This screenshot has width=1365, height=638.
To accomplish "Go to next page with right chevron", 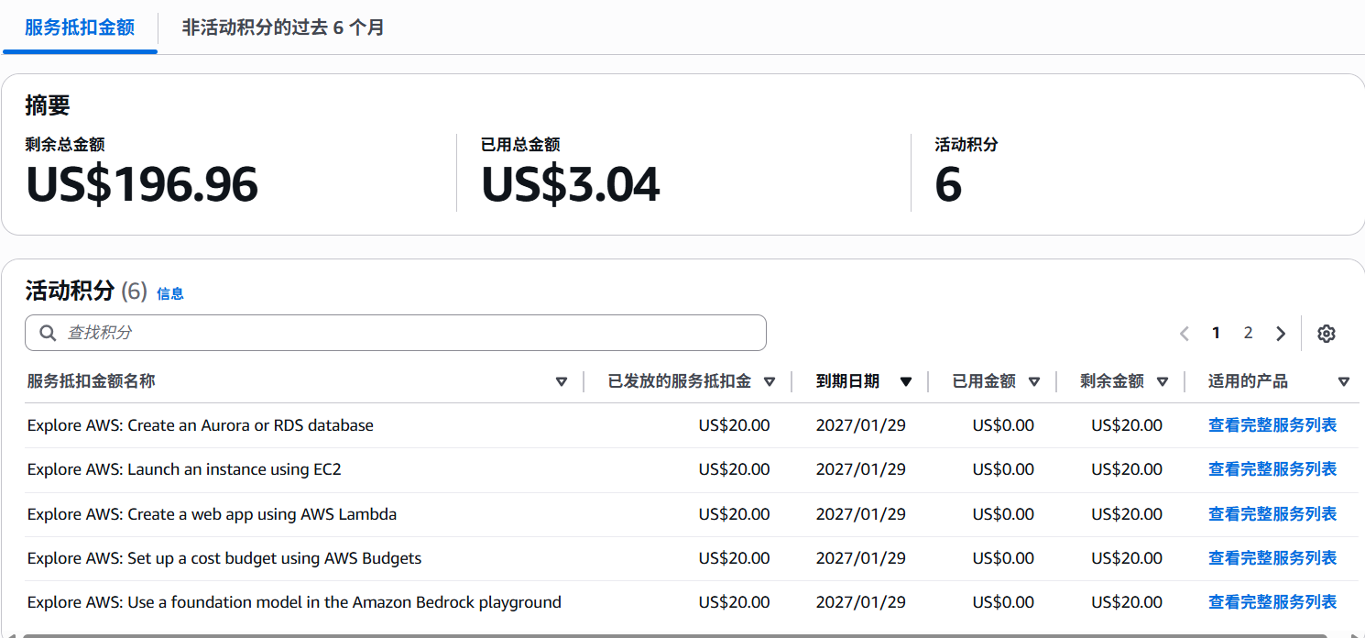I will tap(1281, 334).
